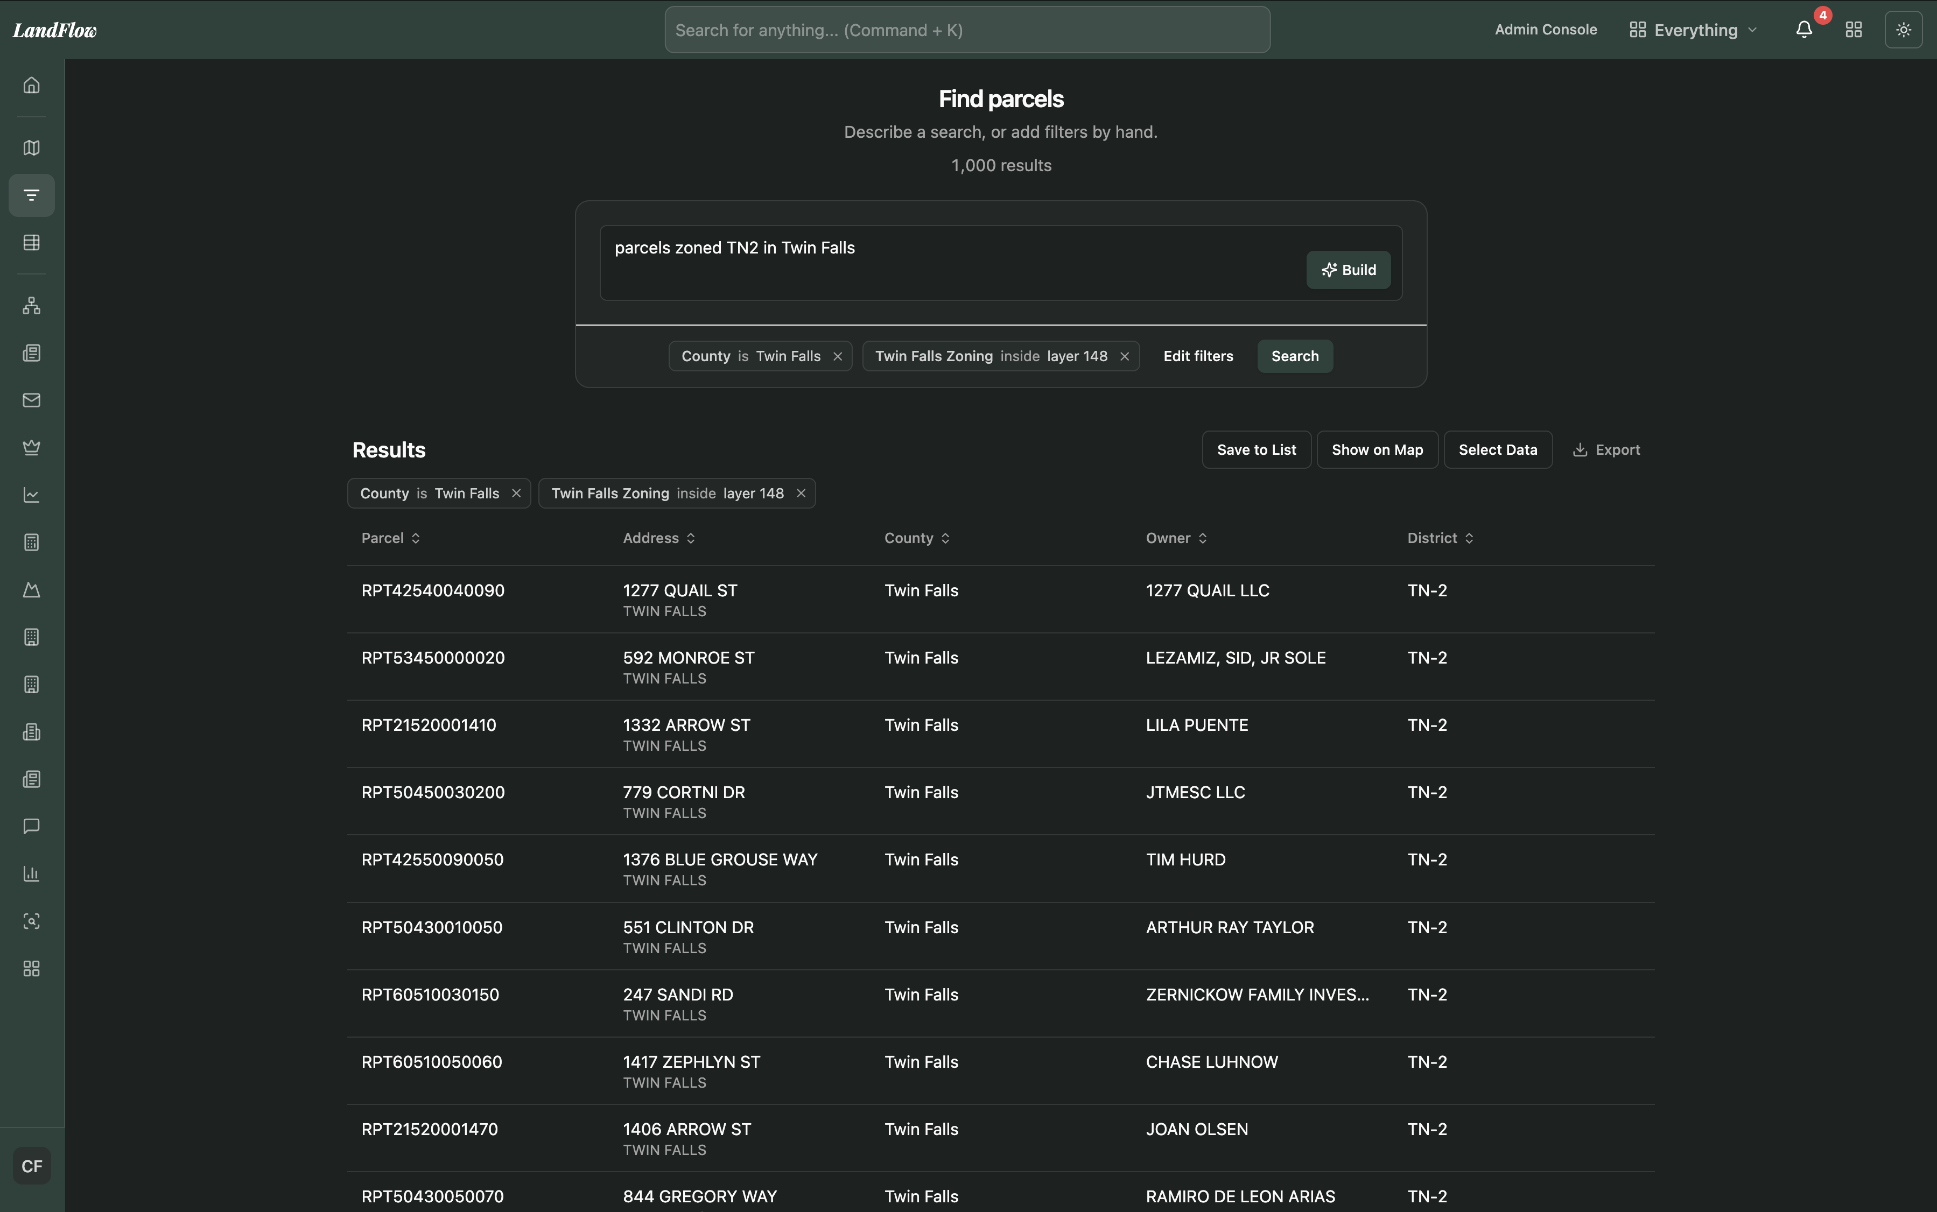Open the org hierarchy sidebar icon
Viewport: 1937px width, 1212px height.
click(31, 305)
